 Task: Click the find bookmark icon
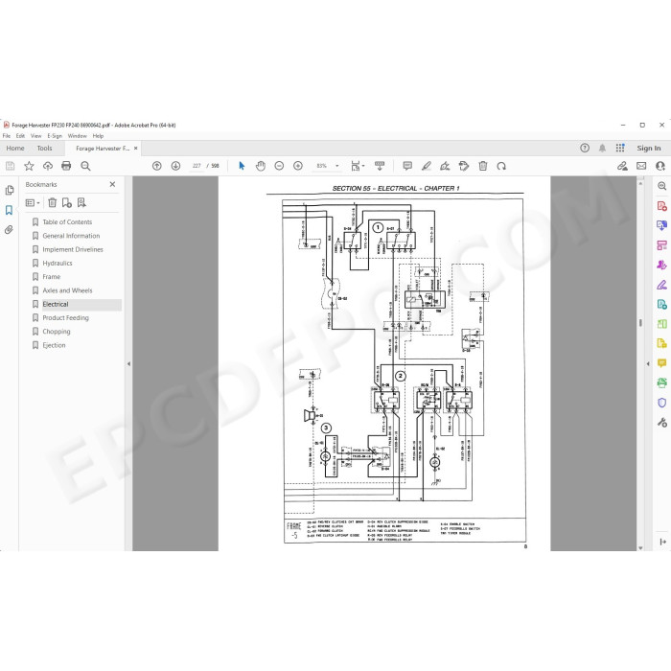81,203
